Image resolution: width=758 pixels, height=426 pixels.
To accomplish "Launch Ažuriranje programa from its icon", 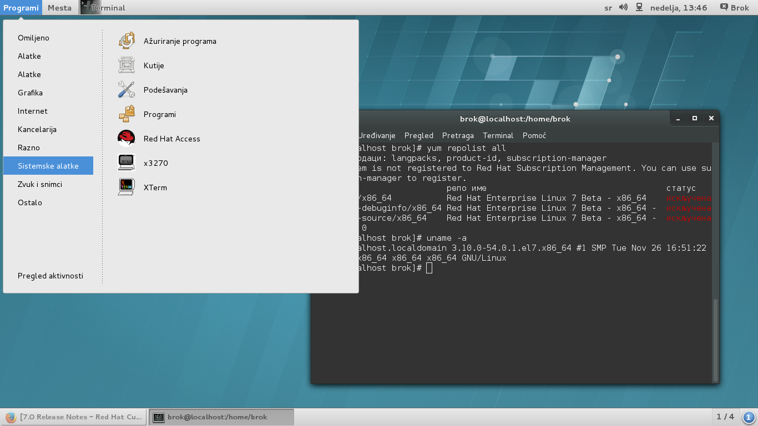I will (x=127, y=41).
